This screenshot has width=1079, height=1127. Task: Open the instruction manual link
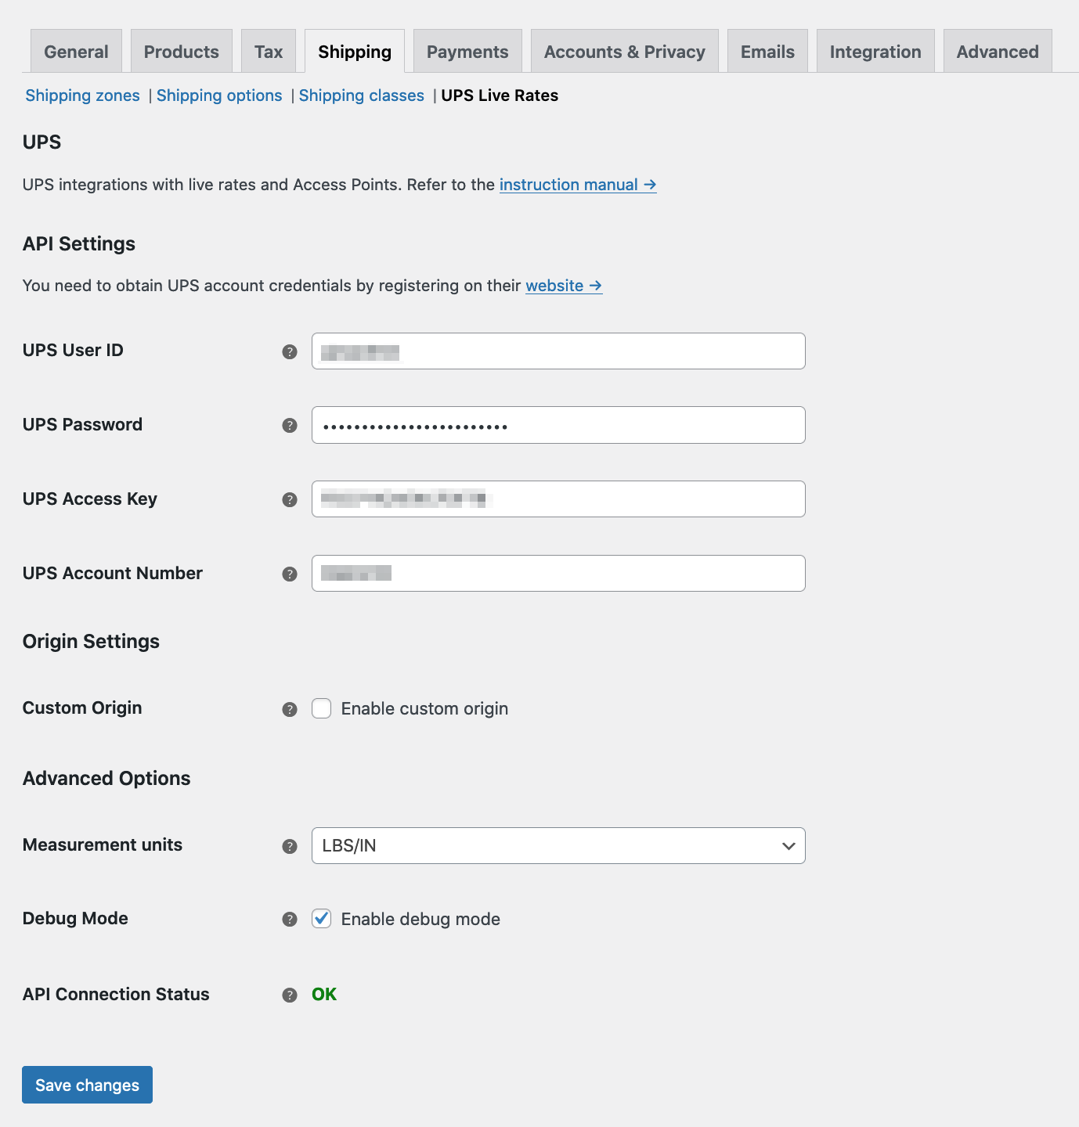[578, 185]
